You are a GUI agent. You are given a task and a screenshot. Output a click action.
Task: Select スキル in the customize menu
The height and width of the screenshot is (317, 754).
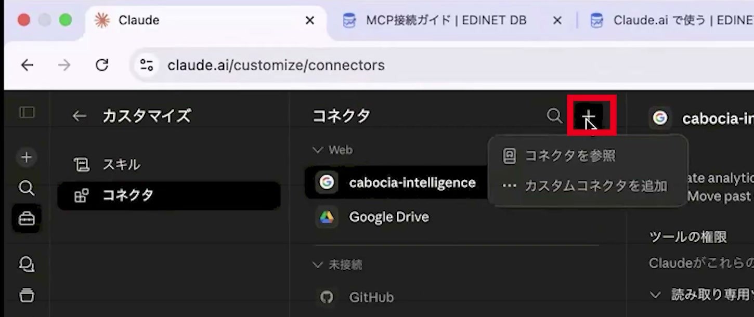pyautogui.click(x=169, y=165)
